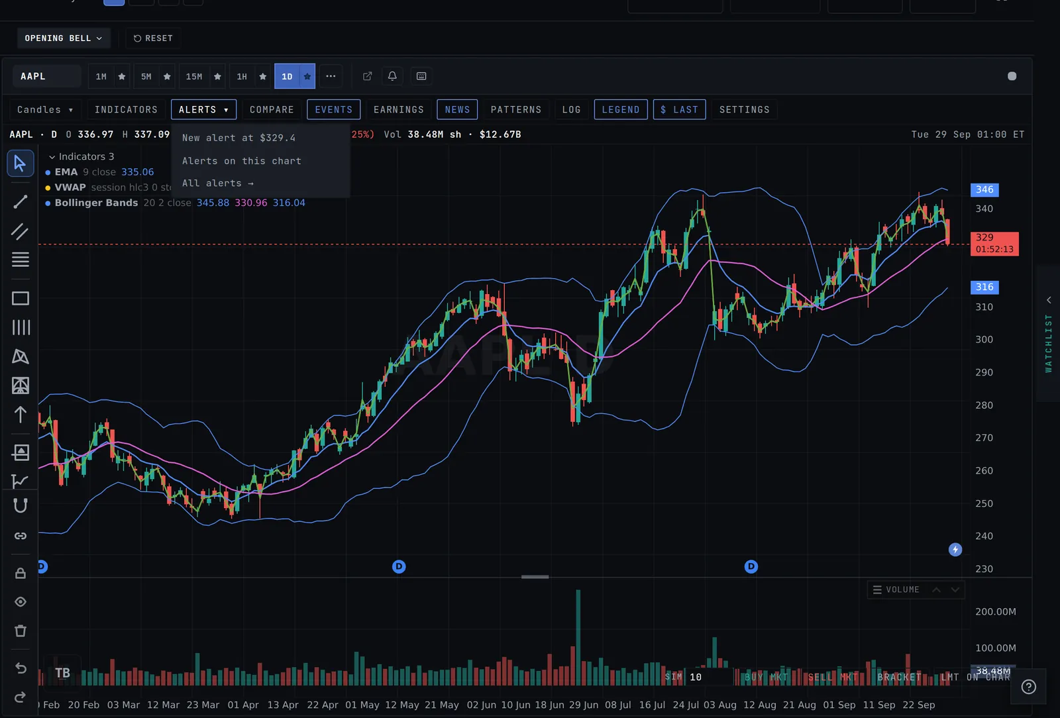The image size is (1060, 718).
Task: Enable the magnet snap tool
Action: point(20,505)
